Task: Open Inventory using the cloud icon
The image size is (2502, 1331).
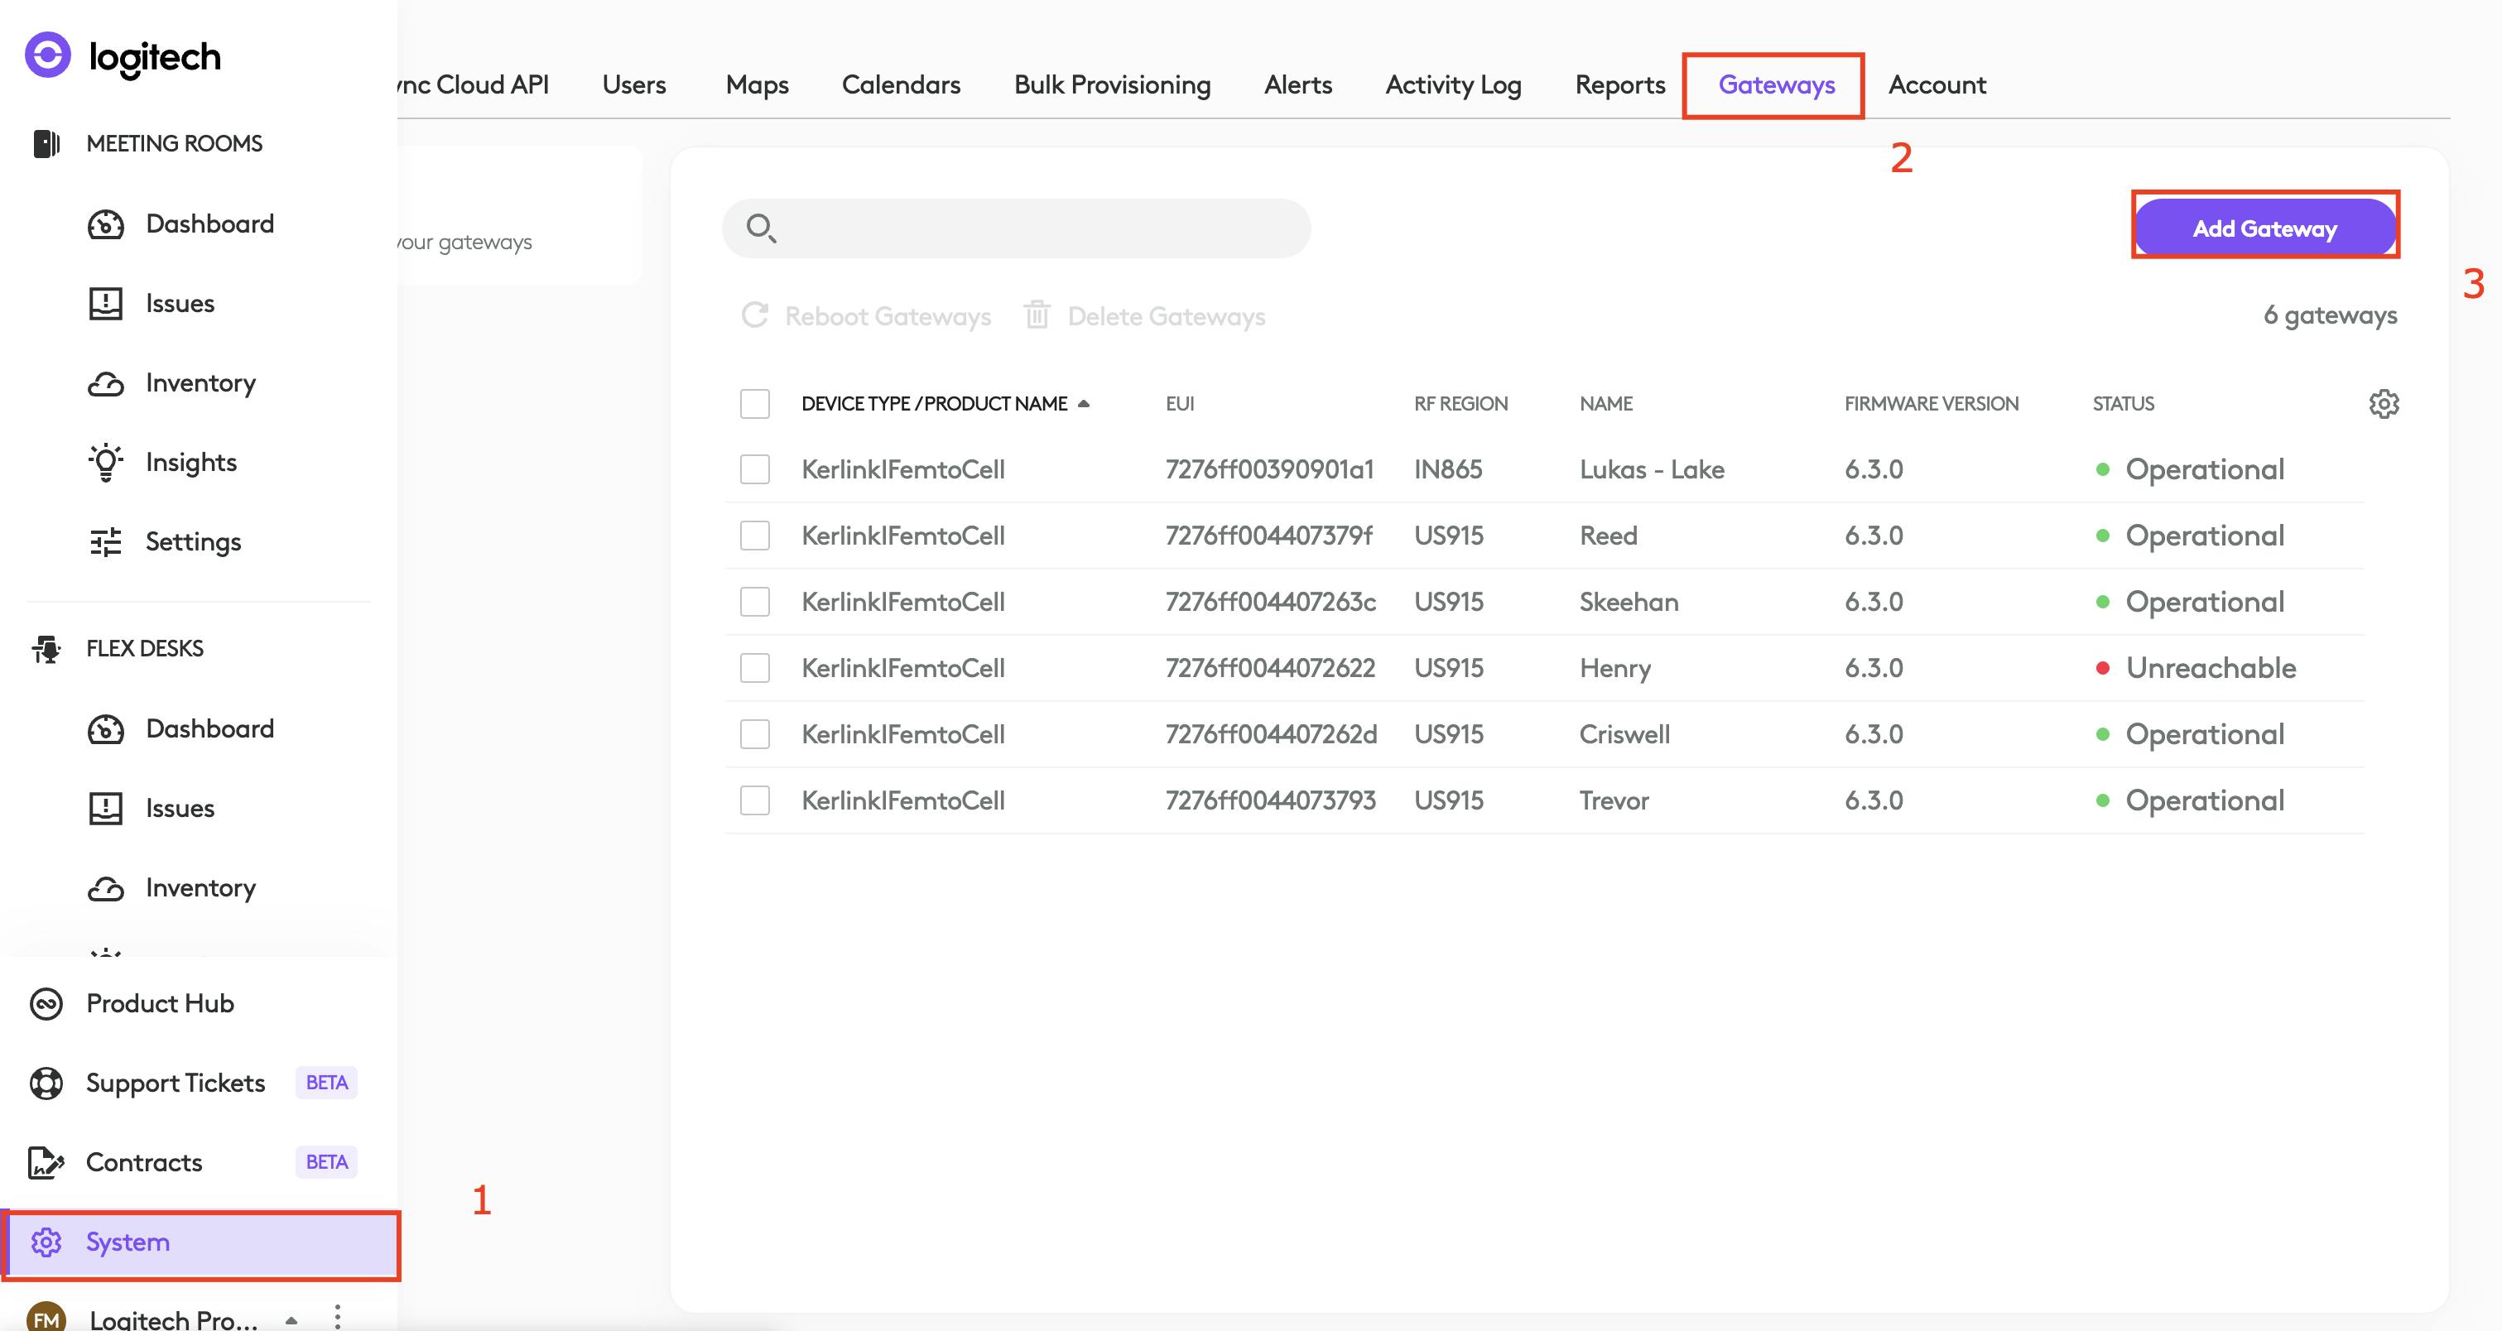Action: 107,382
